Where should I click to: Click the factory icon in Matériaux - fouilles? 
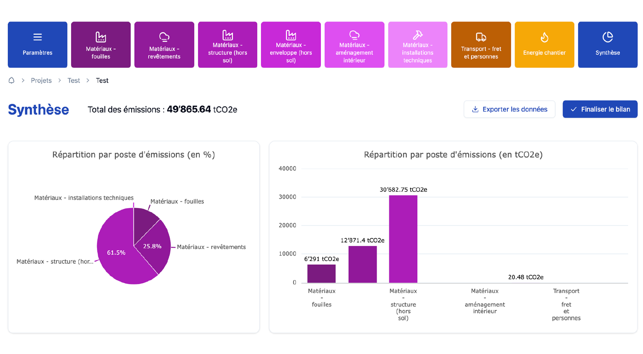101,37
